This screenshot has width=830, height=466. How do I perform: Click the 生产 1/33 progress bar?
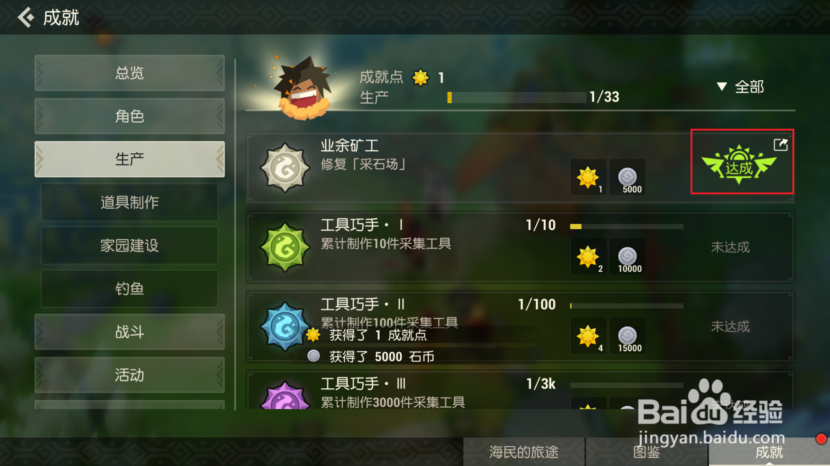tap(517, 98)
